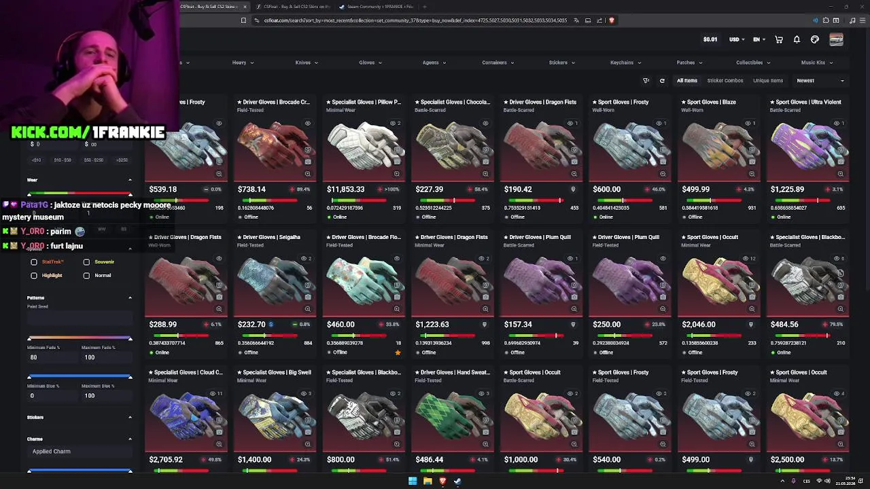The height and width of the screenshot is (489, 870).
Task: Switch to the Sticker Combos tab
Action: 725,81
